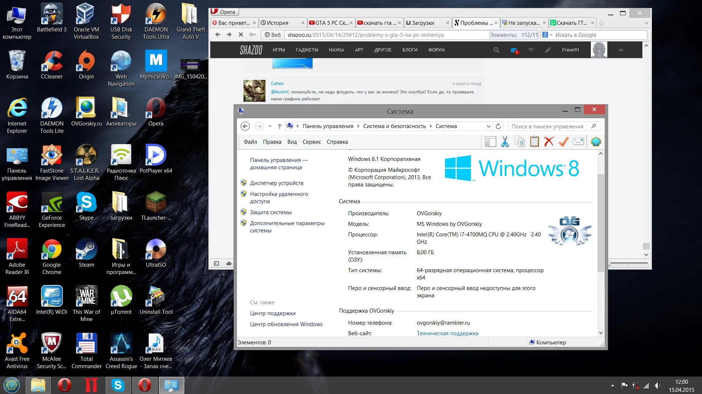The image size is (702, 394).
Task: Click the scissors Cut icon in System toolbar
Action: pyautogui.click(x=505, y=142)
